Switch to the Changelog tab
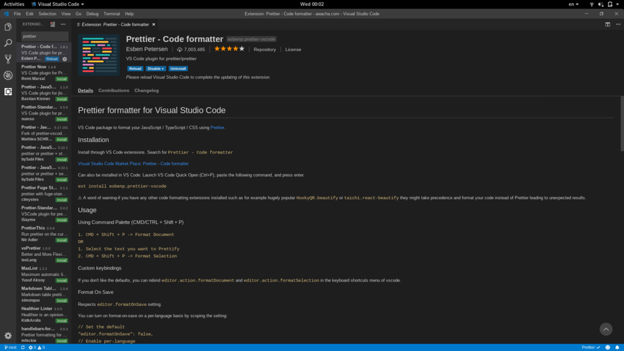The height and width of the screenshot is (351, 624). pos(146,90)
